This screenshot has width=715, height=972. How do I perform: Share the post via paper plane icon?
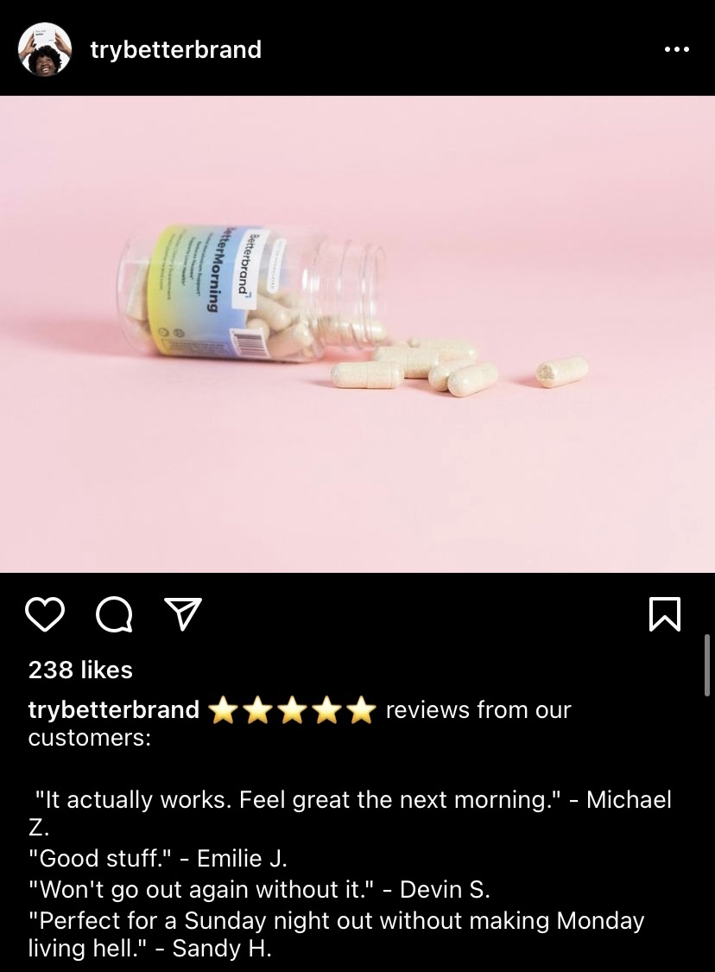point(183,613)
